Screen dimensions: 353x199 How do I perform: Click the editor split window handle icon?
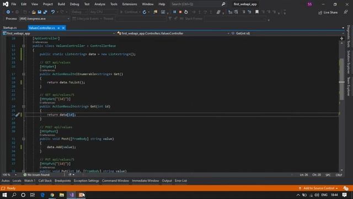(342, 38)
